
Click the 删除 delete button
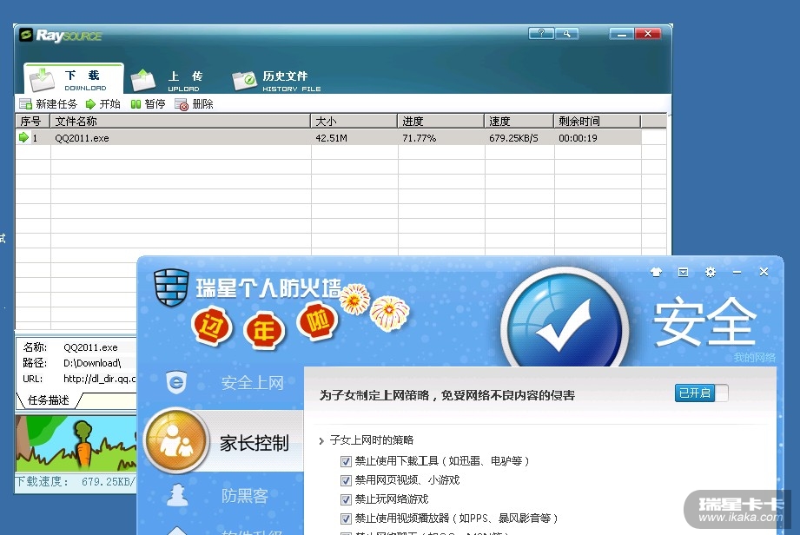tap(194, 104)
